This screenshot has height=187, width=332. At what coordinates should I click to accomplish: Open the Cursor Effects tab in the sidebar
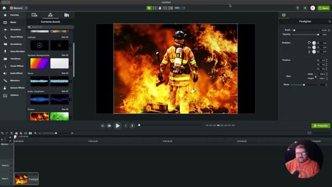(13, 66)
